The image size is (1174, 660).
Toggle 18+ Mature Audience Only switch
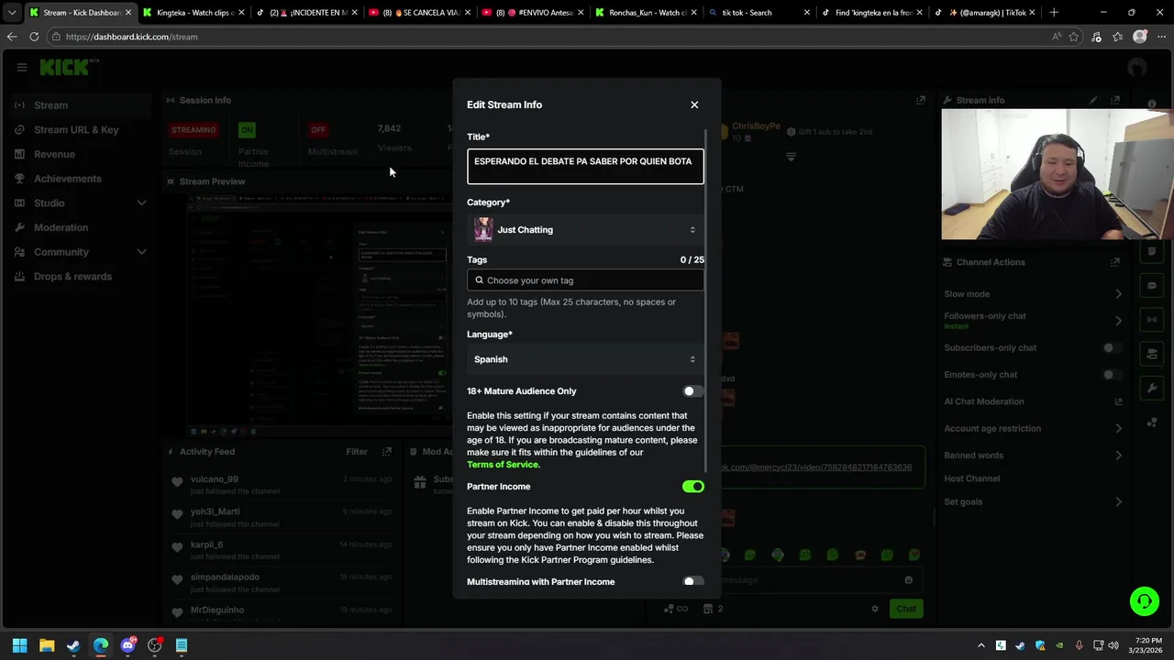pos(693,391)
